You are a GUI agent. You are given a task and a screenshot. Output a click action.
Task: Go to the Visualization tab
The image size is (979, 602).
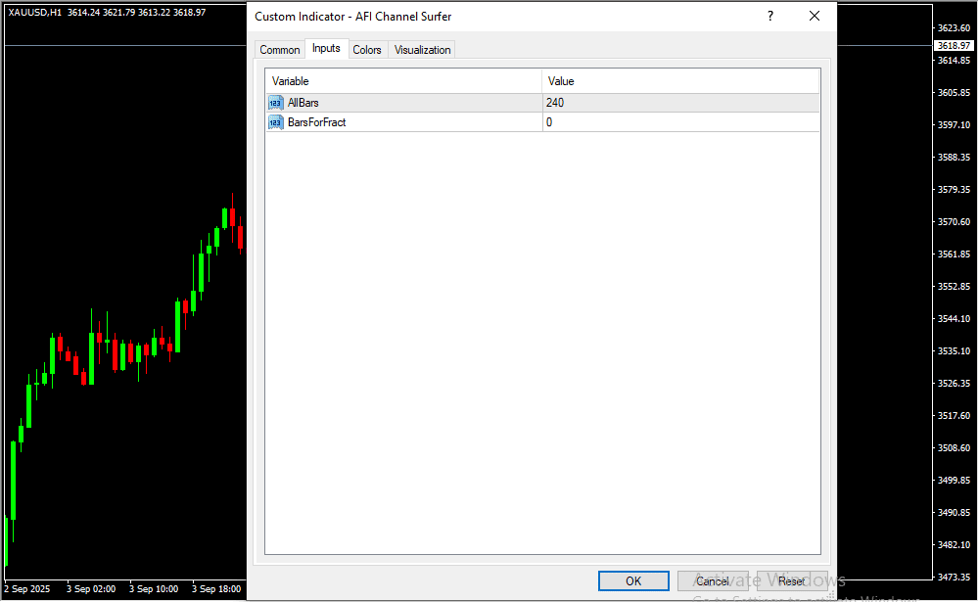pos(422,50)
